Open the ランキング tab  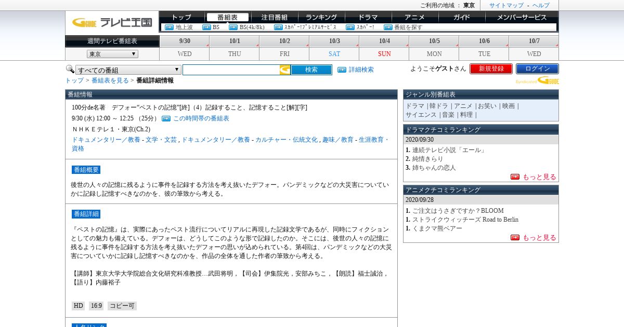[321, 17]
